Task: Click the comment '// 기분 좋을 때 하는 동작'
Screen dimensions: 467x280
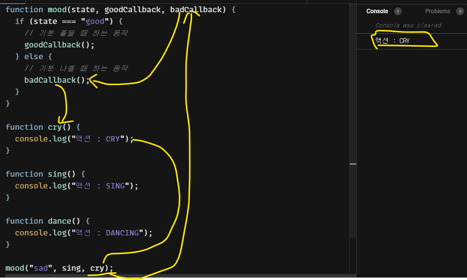Action: coord(76,33)
